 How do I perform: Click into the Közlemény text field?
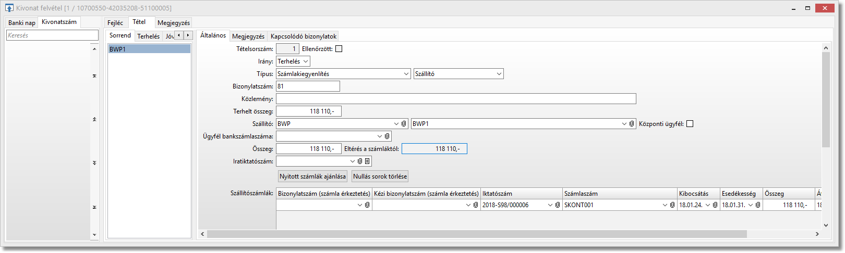(x=455, y=99)
